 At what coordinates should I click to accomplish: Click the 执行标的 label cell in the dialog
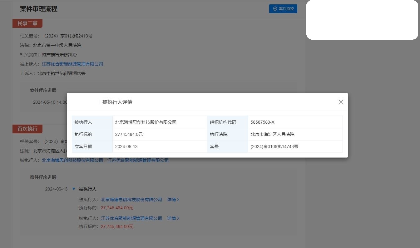tap(92, 134)
